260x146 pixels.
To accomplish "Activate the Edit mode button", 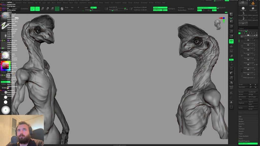I will [x=32, y=9].
